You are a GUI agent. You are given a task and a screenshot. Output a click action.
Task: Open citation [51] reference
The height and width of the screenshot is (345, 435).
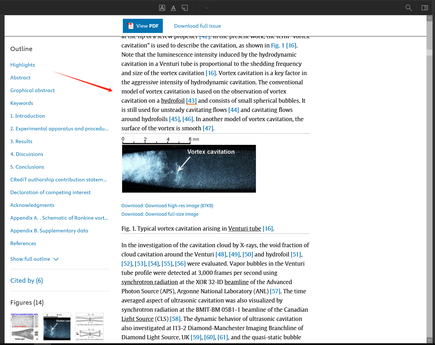(296, 254)
